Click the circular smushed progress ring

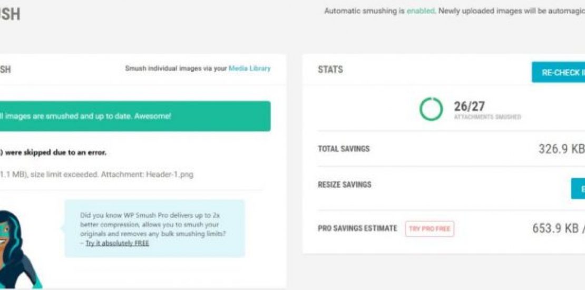tap(432, 109)
